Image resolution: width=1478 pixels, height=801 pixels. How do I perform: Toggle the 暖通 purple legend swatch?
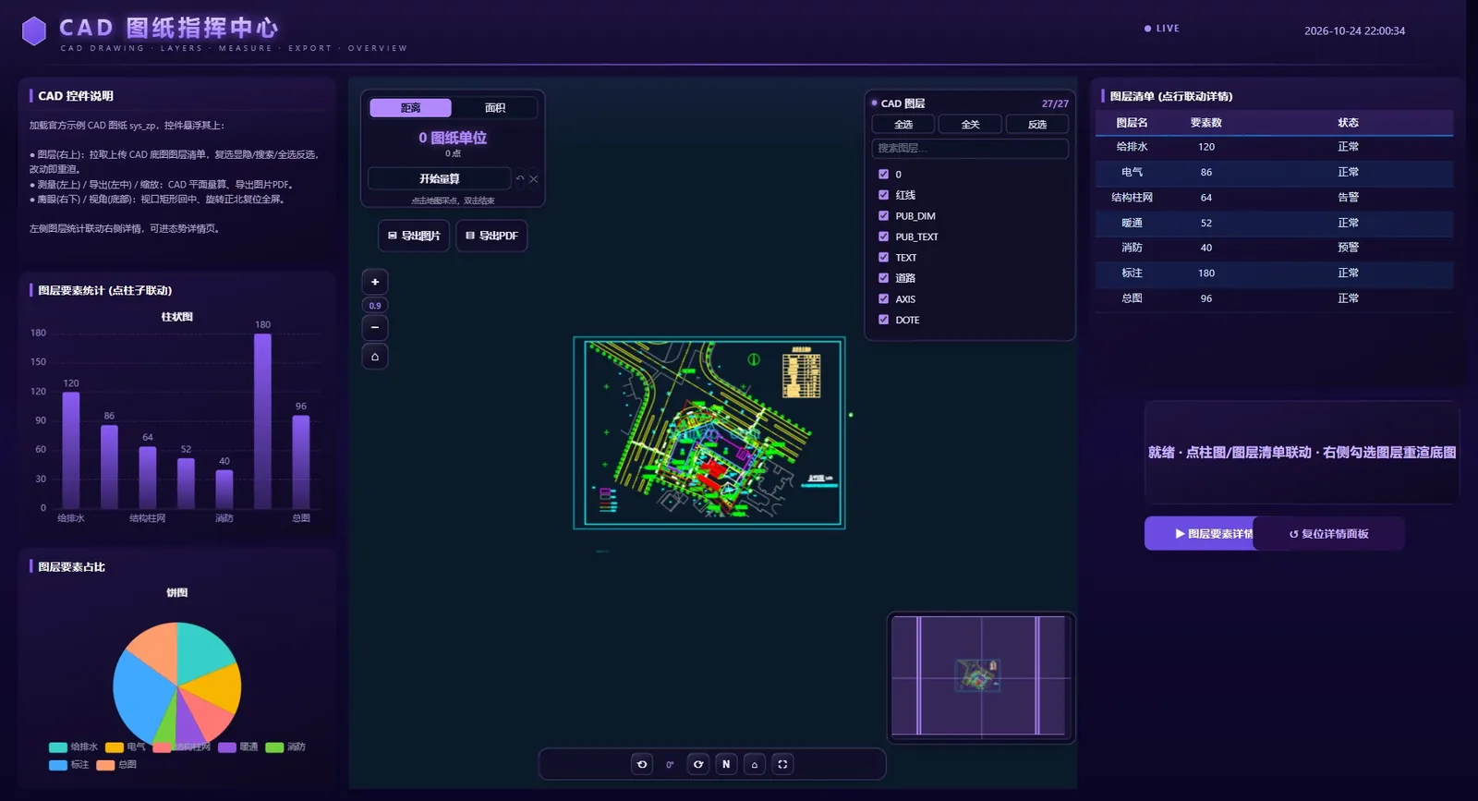tap(227, 747)
